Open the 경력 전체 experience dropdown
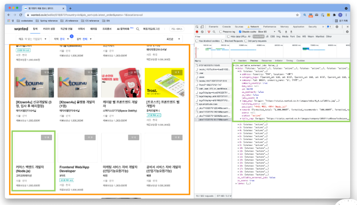The height and width of the screenshot is (205, 357). point(84,39)
